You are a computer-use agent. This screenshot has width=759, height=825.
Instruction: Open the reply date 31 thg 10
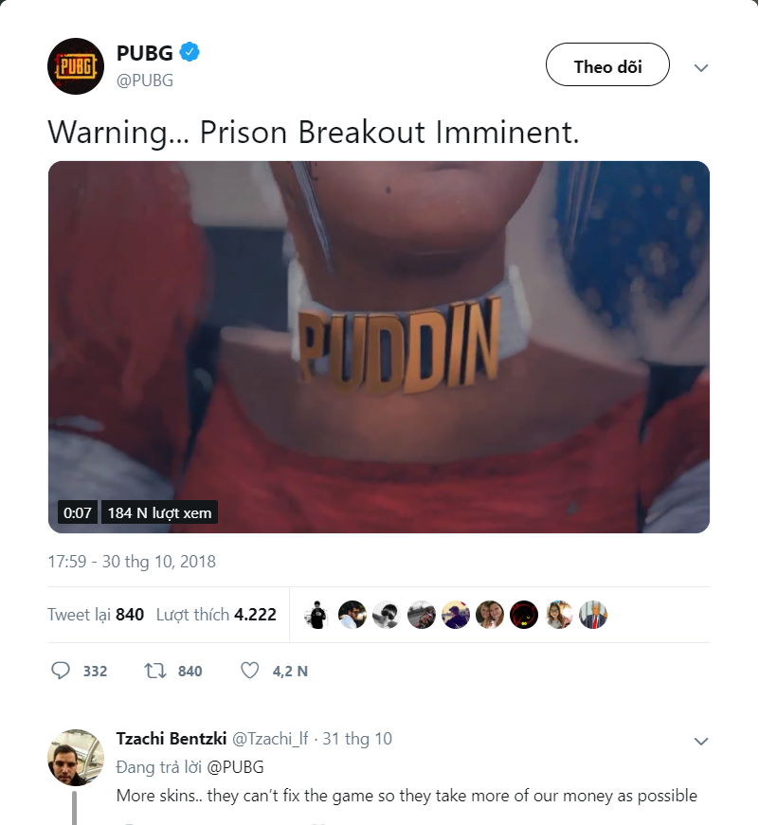tap(357, 739)
